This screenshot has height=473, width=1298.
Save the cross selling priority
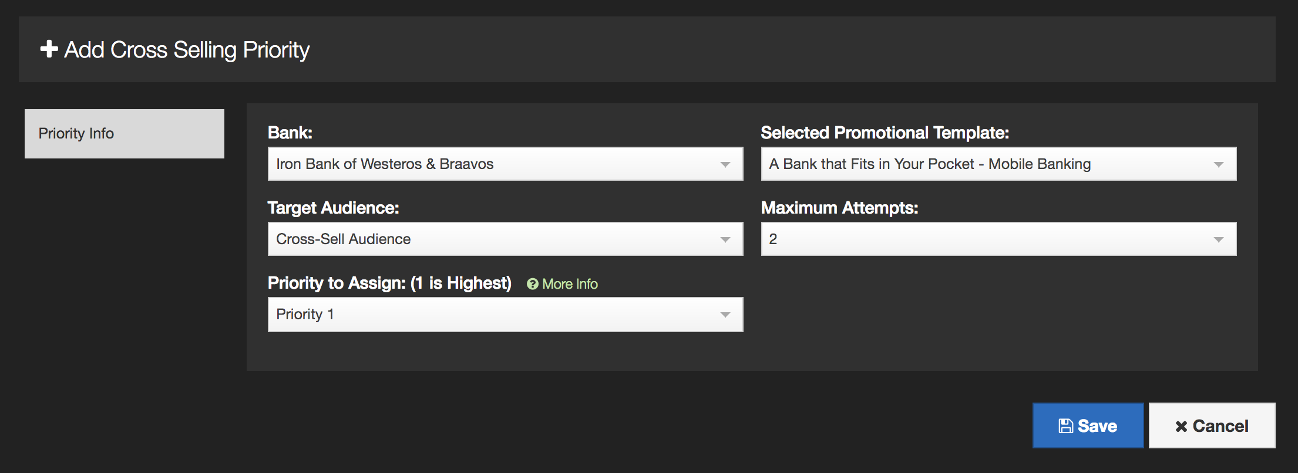pos(1088,425)
